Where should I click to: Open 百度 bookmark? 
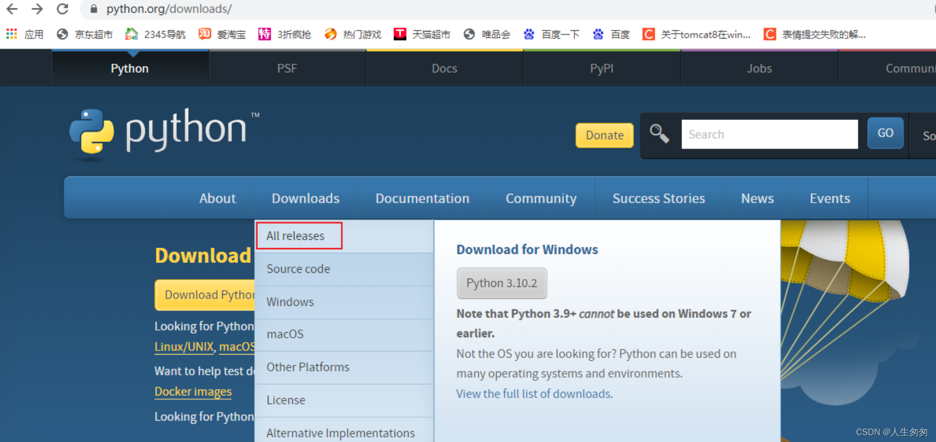pyautogui.click(x=611, y=35)
